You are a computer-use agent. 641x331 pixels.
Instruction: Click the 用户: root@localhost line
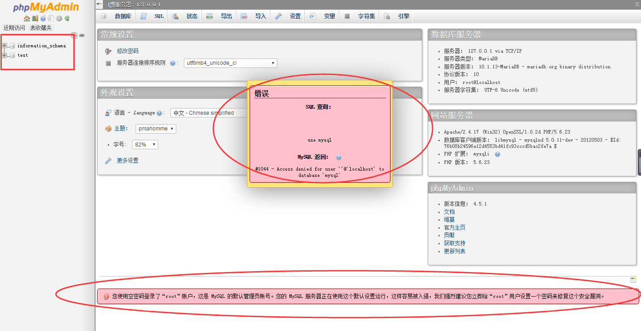pyautogui.click(x=472, y=82)
